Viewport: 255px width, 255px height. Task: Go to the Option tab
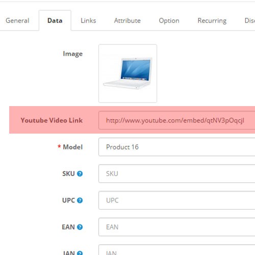tap(169, 20)
